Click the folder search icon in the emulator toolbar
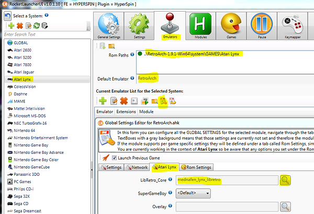The height and width of the screenshot is (214, 314). [154, 102]
